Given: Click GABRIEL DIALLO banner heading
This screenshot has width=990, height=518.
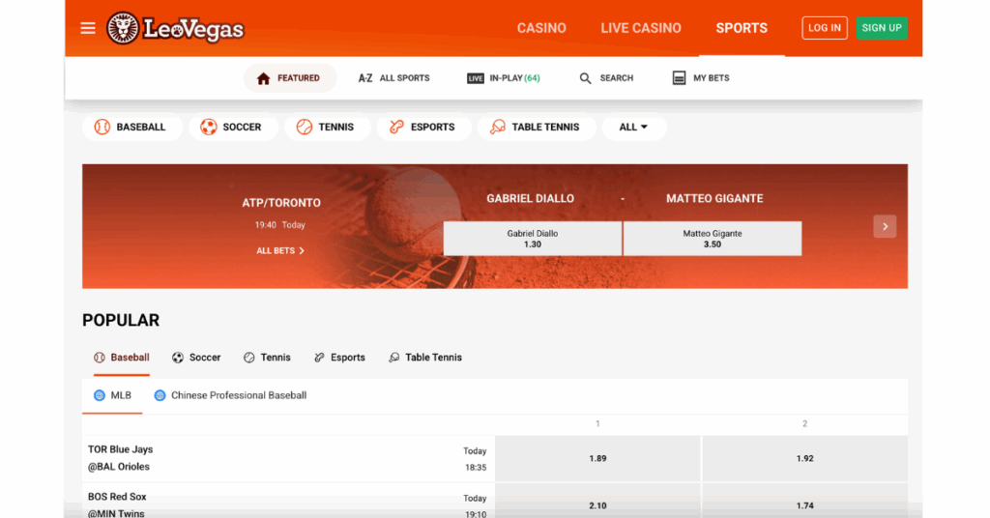Looking at the screenshot, I should coord(531,199).
